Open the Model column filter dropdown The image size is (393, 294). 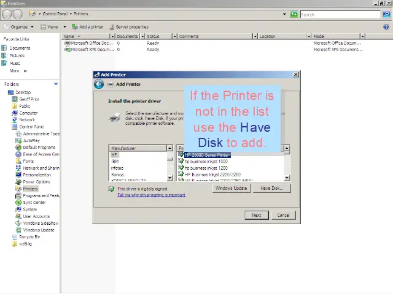tap(363, 37)
